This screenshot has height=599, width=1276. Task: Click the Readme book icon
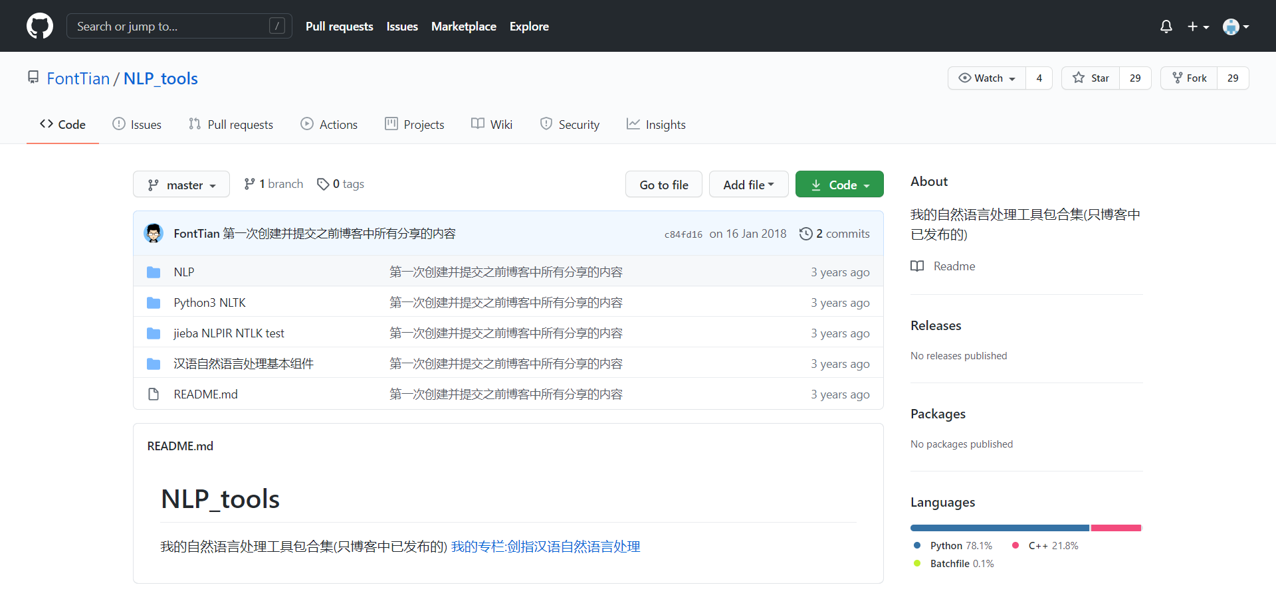point(917,266)
